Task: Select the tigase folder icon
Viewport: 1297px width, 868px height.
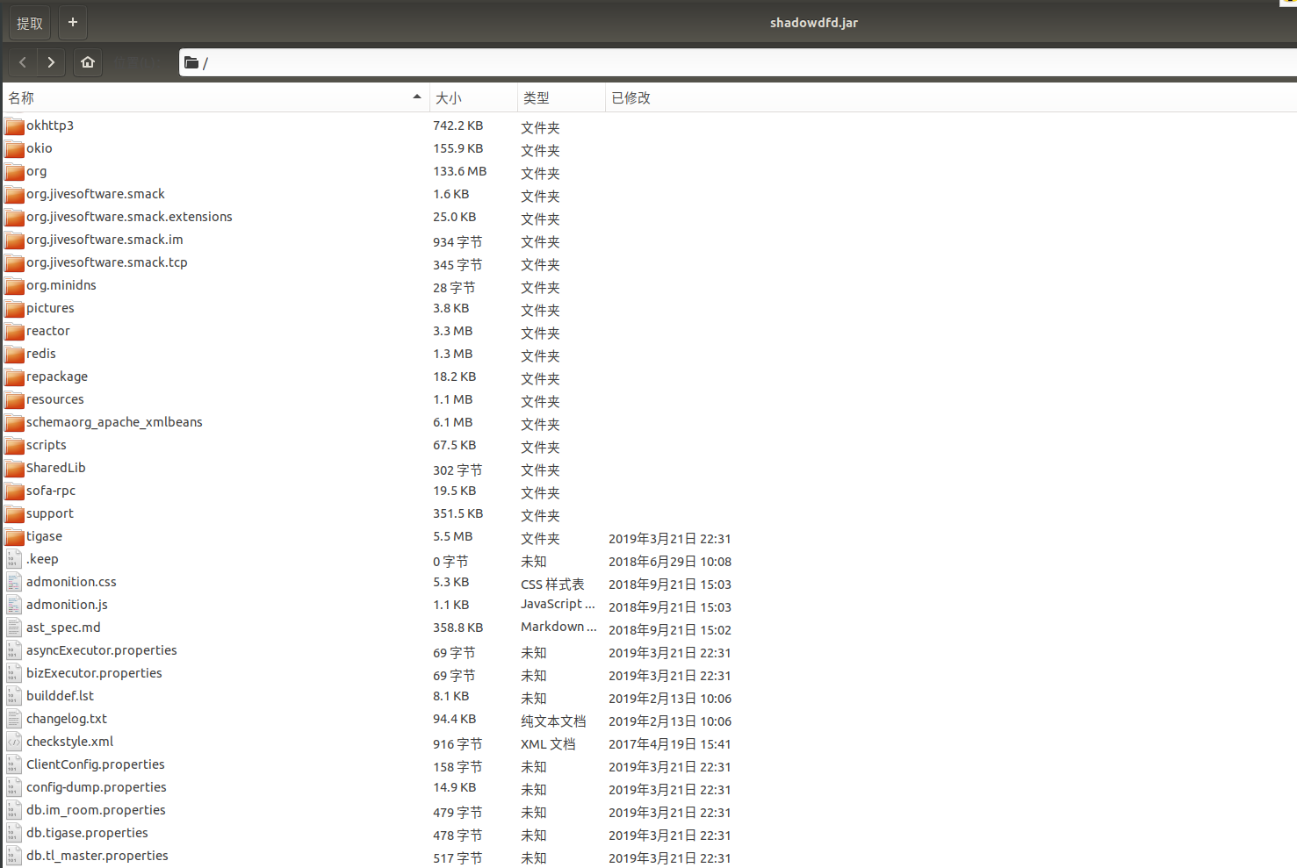Action: point(14,536)
